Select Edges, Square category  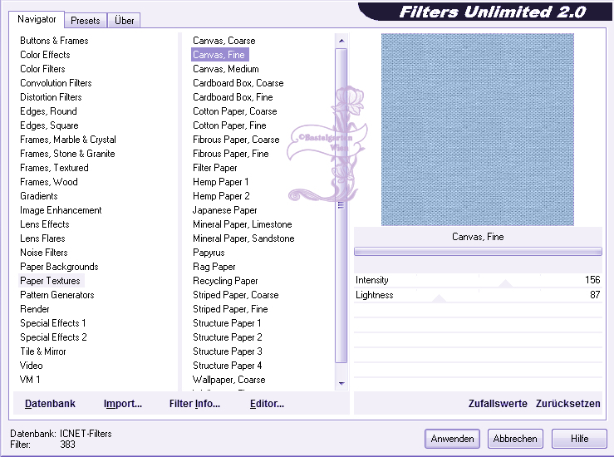(49, 125)
